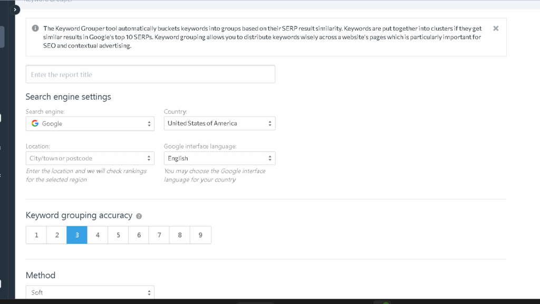Open the Location city/town or postcode field

click(x=90, y=158)
